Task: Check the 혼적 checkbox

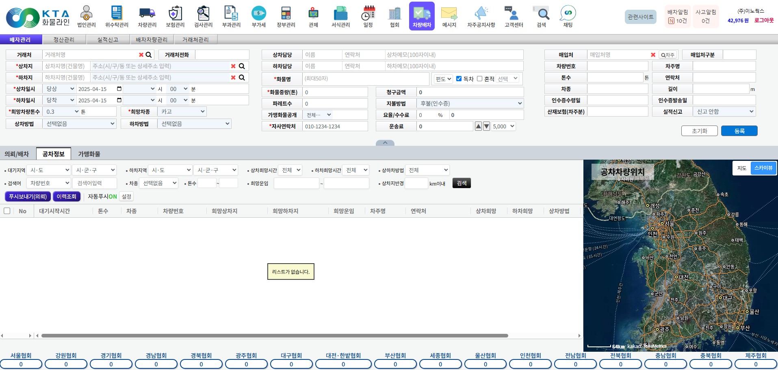Action: [x=479, y=79]
